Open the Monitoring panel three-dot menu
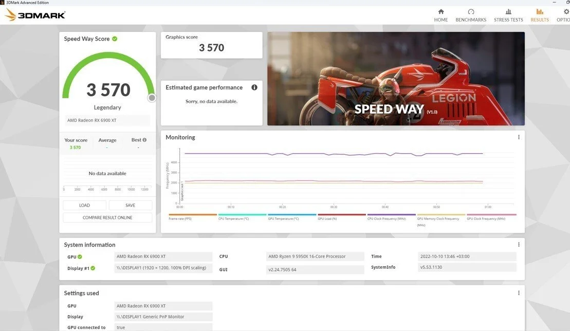 519,137
